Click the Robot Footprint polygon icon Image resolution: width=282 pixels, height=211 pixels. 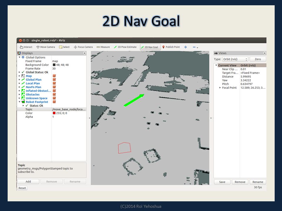[x=23, y=102]
